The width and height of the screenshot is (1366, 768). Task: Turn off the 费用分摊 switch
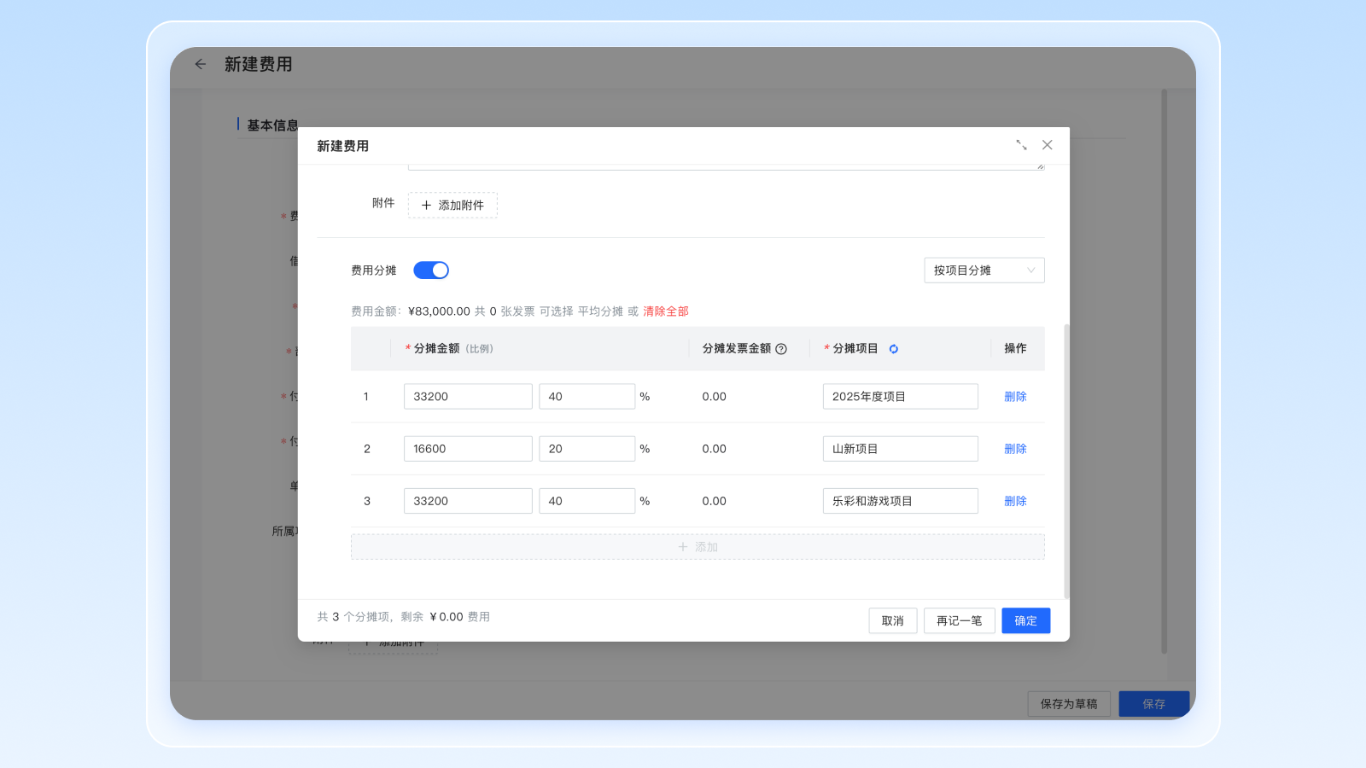point(431,271)
